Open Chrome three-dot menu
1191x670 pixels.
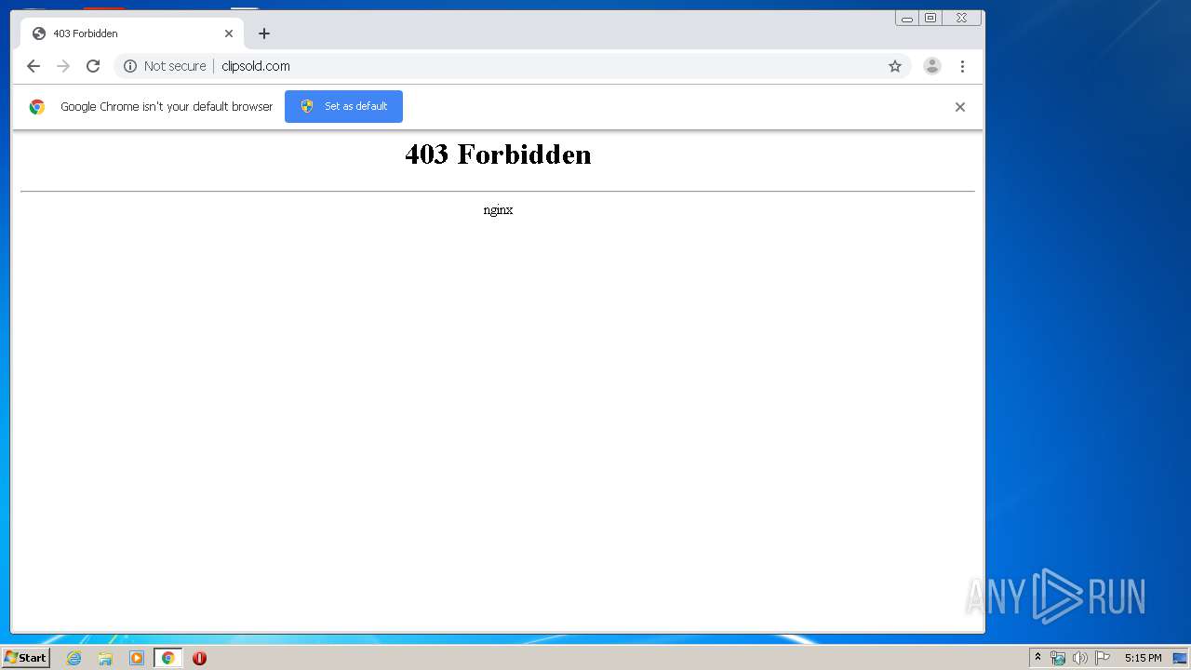[x=962, y=66]
